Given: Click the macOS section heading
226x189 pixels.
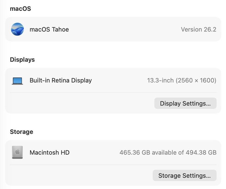Looking at the screenshot, I should [20, 9].
